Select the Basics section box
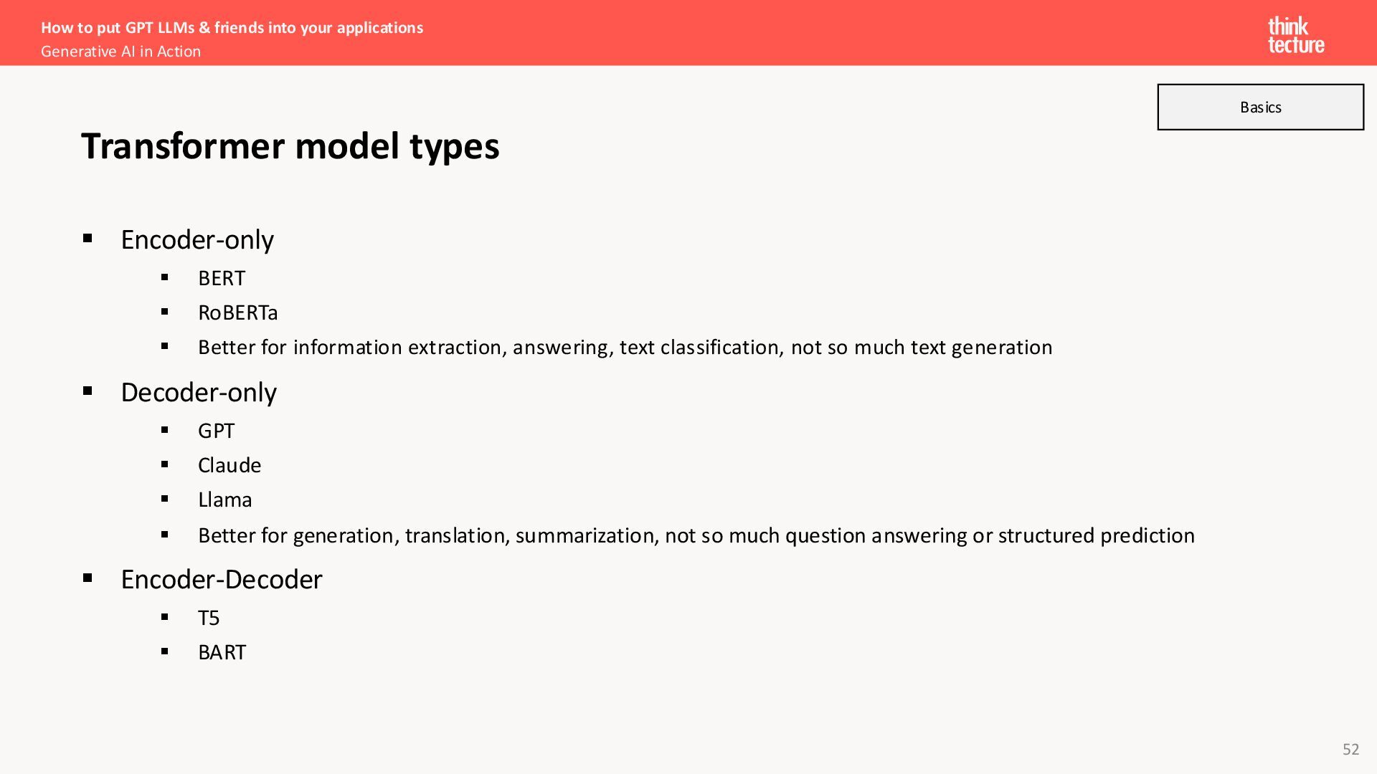This screenshot has height=774, width=1377. point(1260,107)
